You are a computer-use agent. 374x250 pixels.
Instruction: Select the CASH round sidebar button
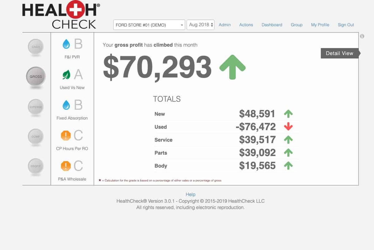[36, 47]
